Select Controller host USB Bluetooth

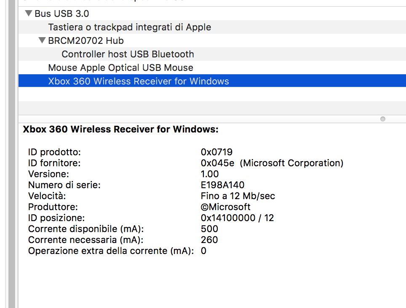128,54
